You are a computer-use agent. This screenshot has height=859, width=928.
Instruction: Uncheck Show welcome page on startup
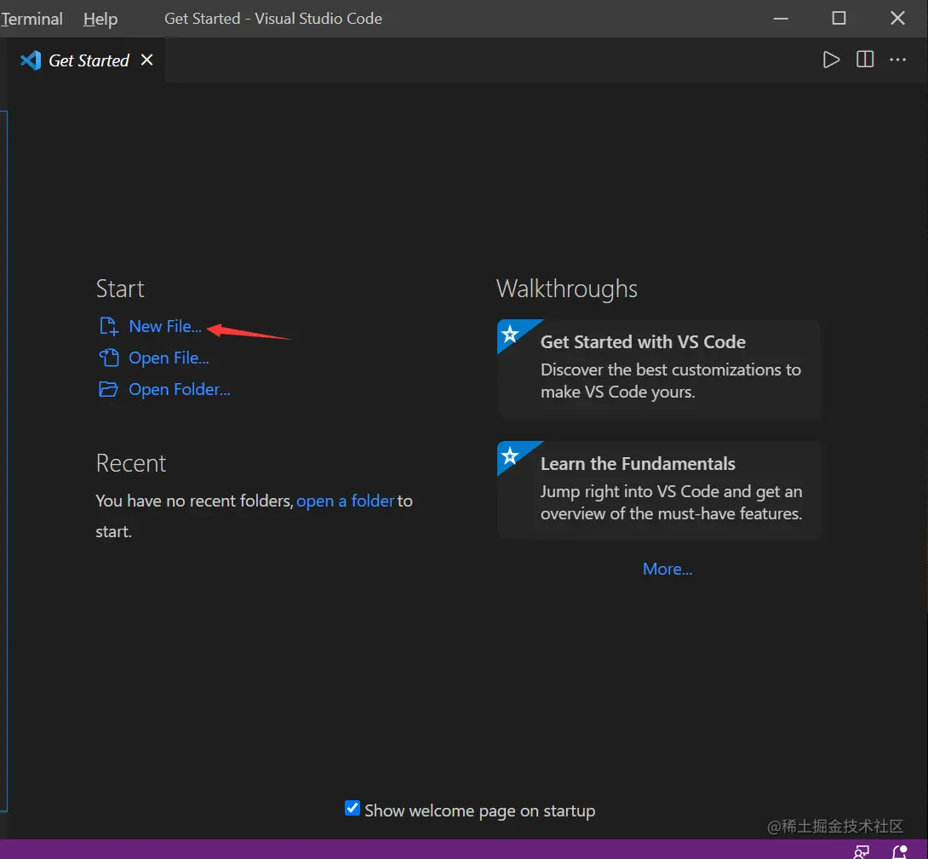tap(352, 808)
